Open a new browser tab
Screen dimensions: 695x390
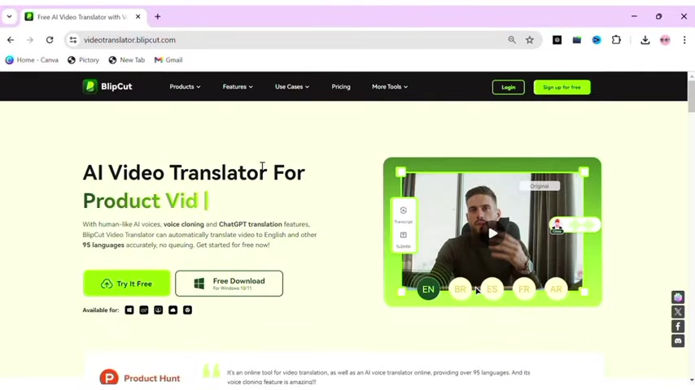click(157, 17)
